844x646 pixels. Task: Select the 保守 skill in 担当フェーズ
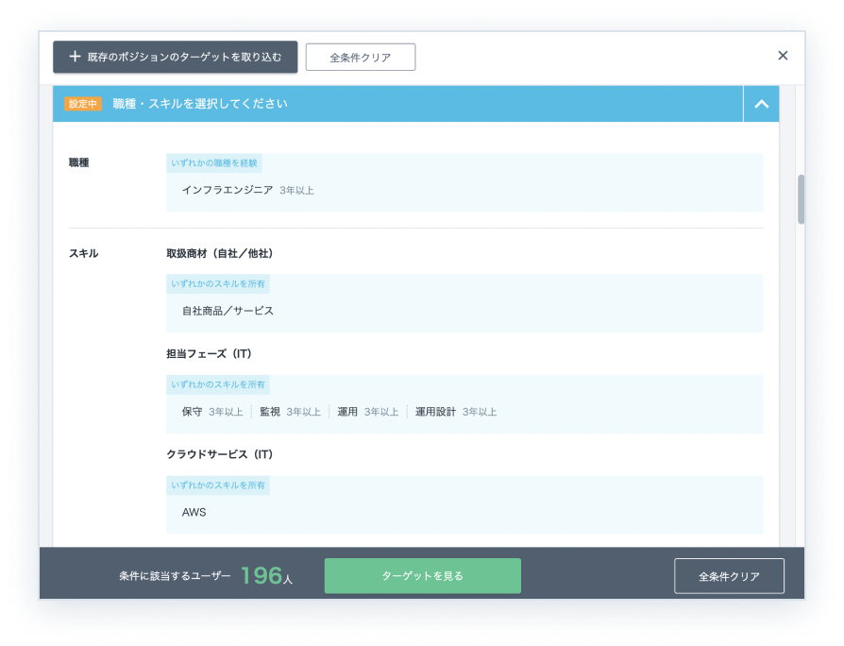pos(193,412)
